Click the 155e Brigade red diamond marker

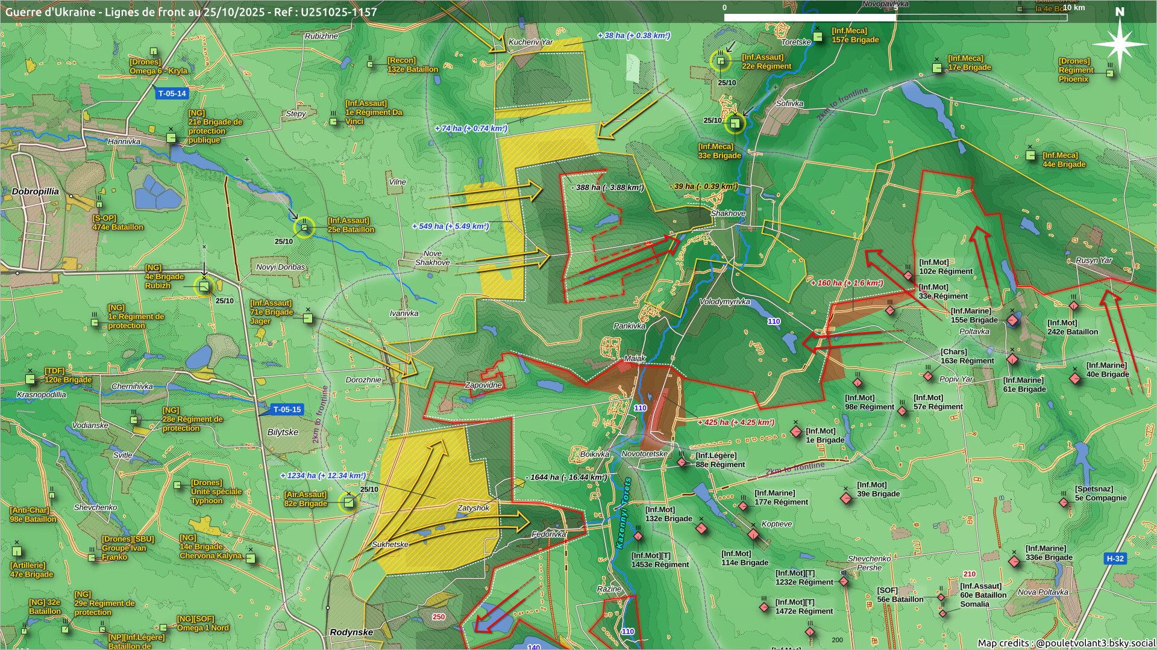[1013, 320]
